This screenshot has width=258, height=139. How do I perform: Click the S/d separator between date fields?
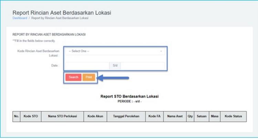click(115, 65)
